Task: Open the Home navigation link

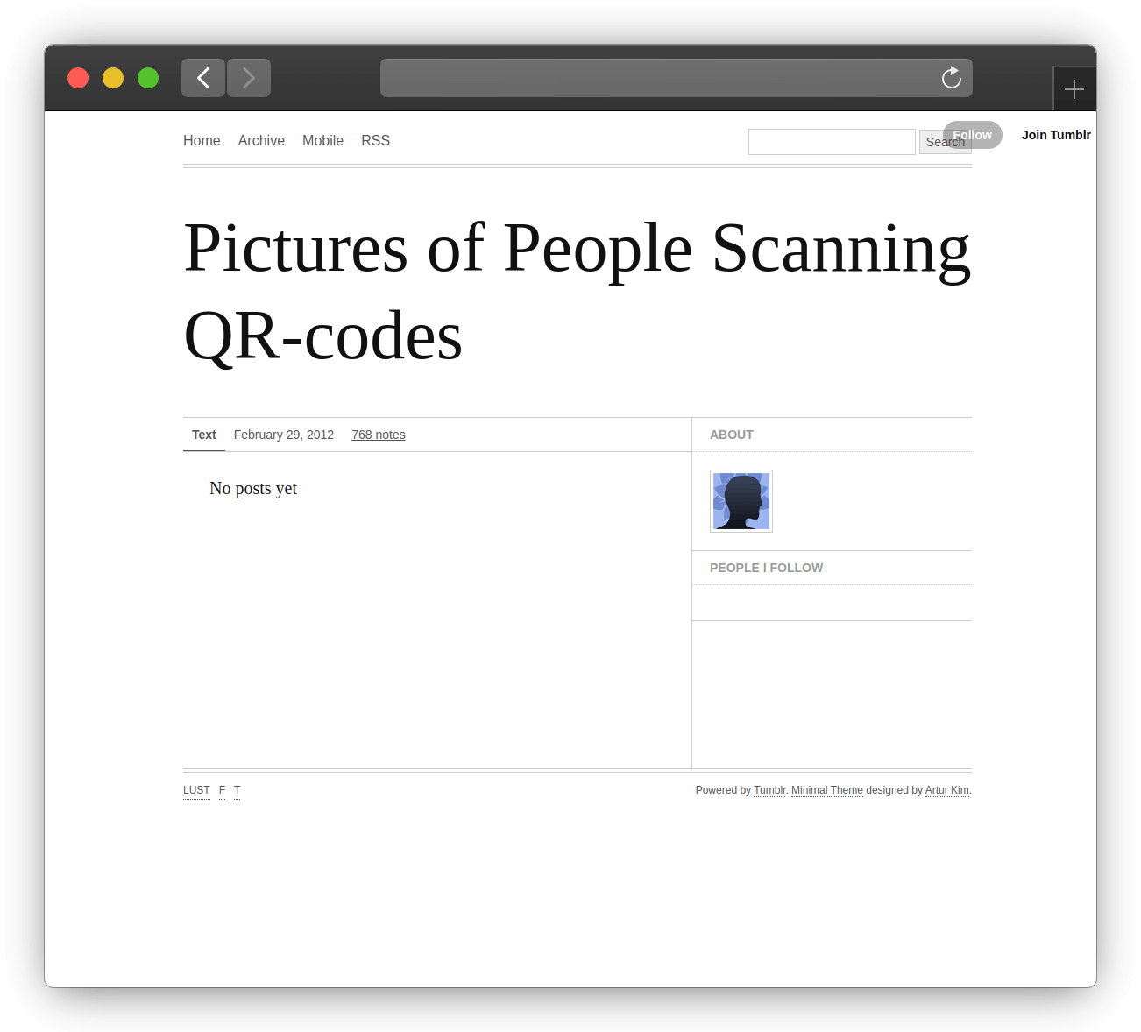Action: pos(202,140)
